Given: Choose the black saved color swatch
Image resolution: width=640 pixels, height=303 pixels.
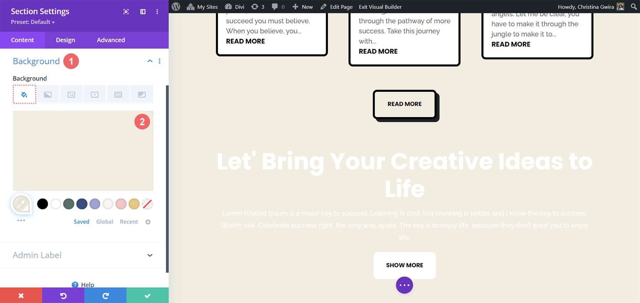Looking at the screenshot, I should coord(43,204).
